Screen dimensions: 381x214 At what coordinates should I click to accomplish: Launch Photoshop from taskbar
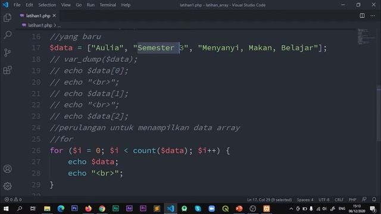click(74, 209)
